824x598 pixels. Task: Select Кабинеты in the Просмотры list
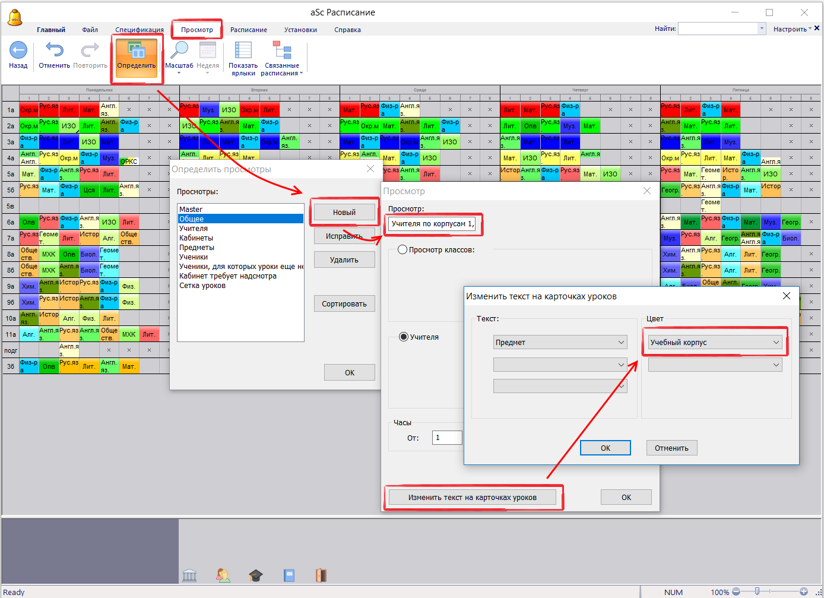[x=196, y=238]
